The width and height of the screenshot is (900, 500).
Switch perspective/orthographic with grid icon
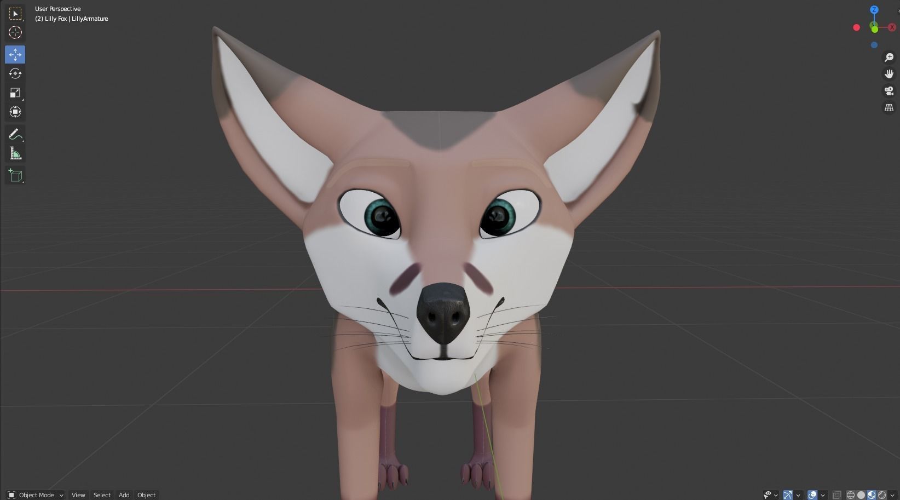tap(889, 108)
